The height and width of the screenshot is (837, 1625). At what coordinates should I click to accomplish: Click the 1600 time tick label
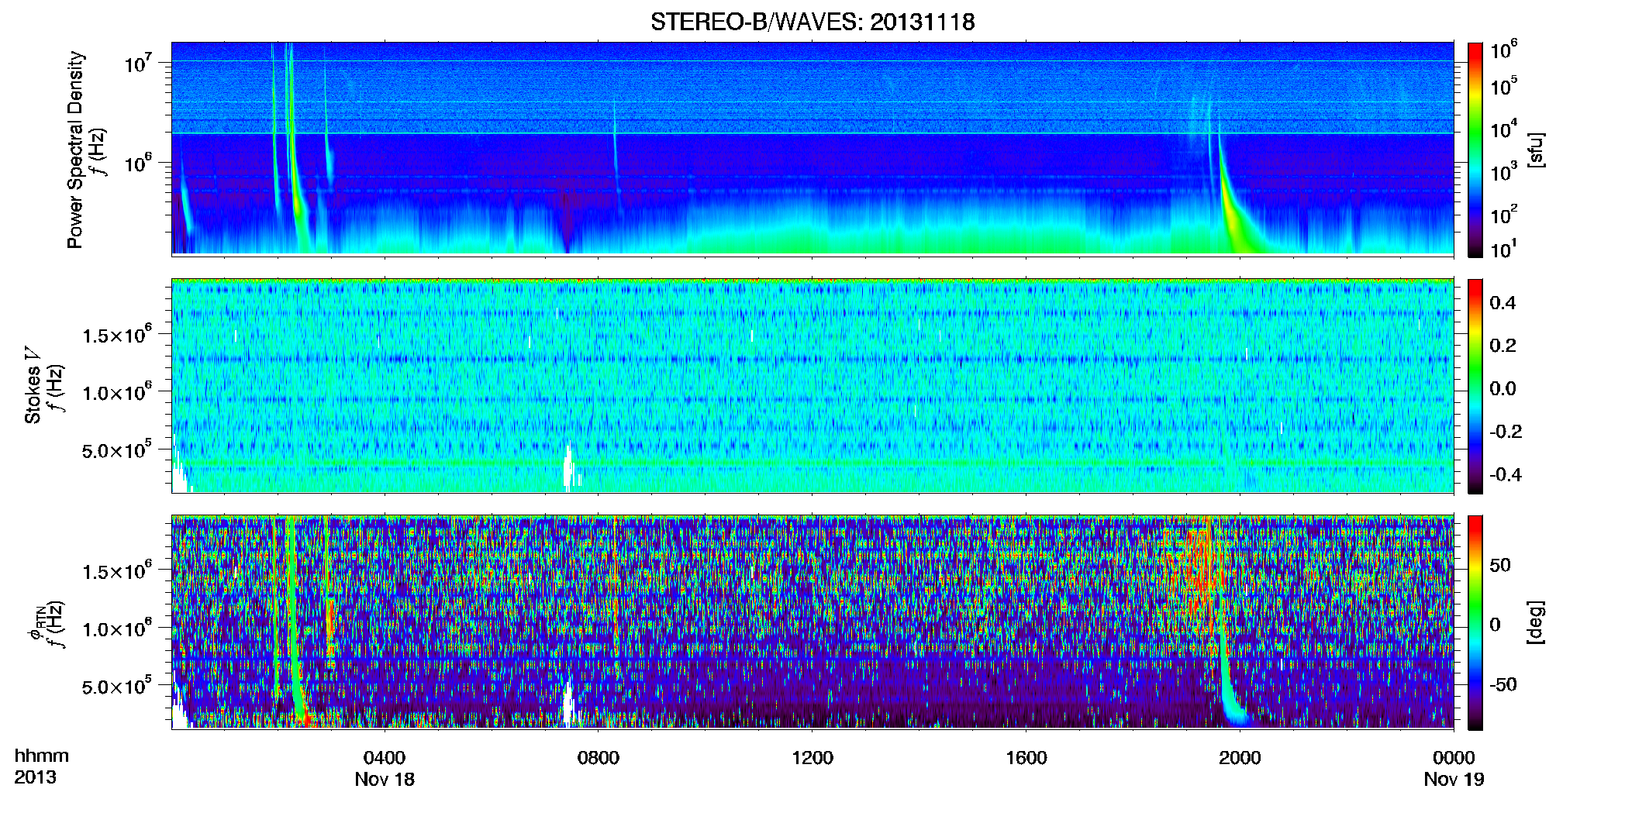1026,757
